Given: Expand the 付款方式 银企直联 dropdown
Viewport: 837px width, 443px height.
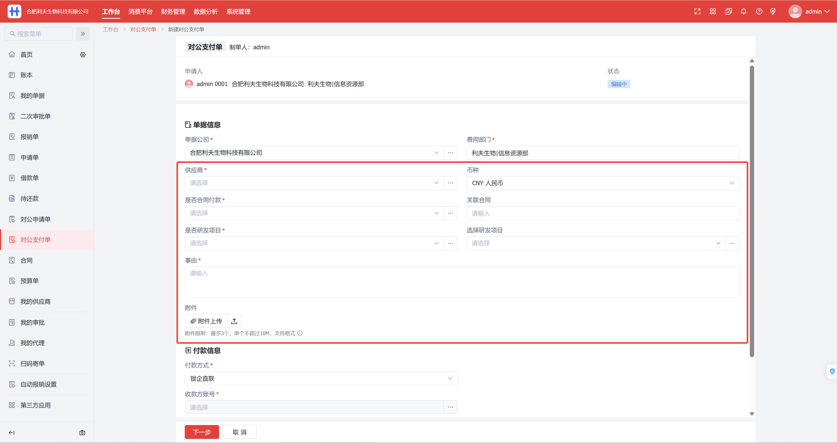Looking at the screenshot, I should tap(321, 378).
